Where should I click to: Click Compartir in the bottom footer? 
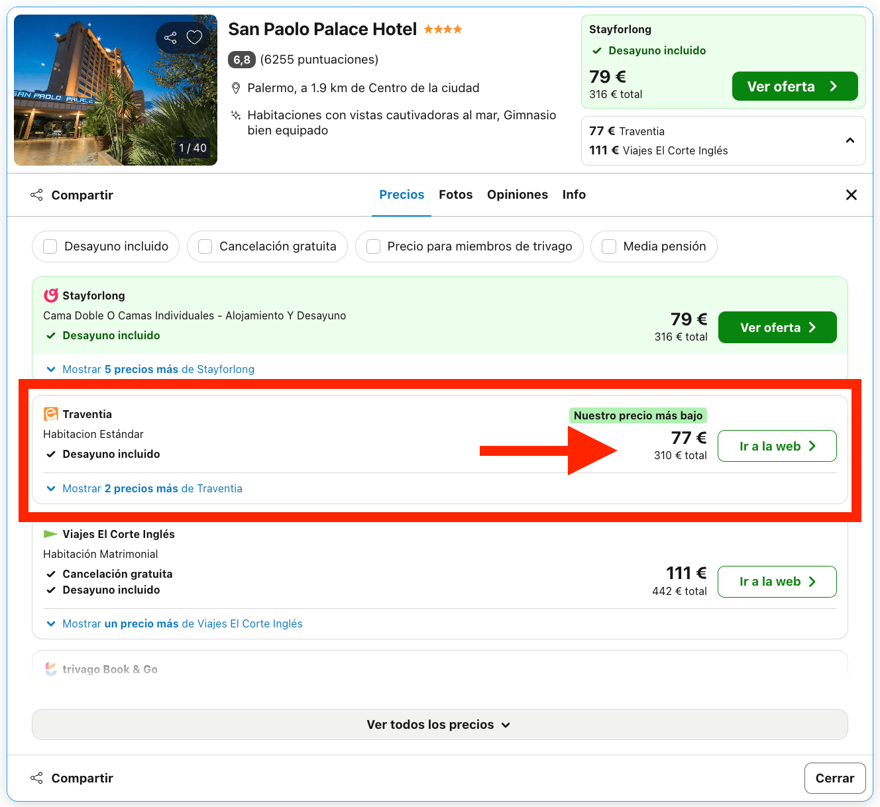(x=72, y=778)
